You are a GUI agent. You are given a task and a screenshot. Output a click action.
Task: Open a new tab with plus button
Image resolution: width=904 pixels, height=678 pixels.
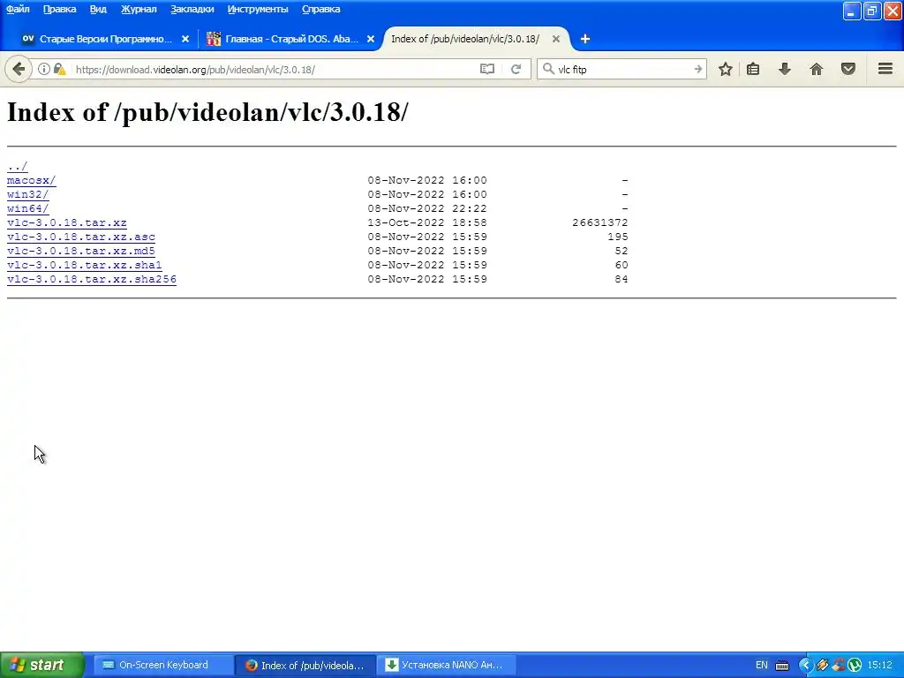click(x=585, y=39)
